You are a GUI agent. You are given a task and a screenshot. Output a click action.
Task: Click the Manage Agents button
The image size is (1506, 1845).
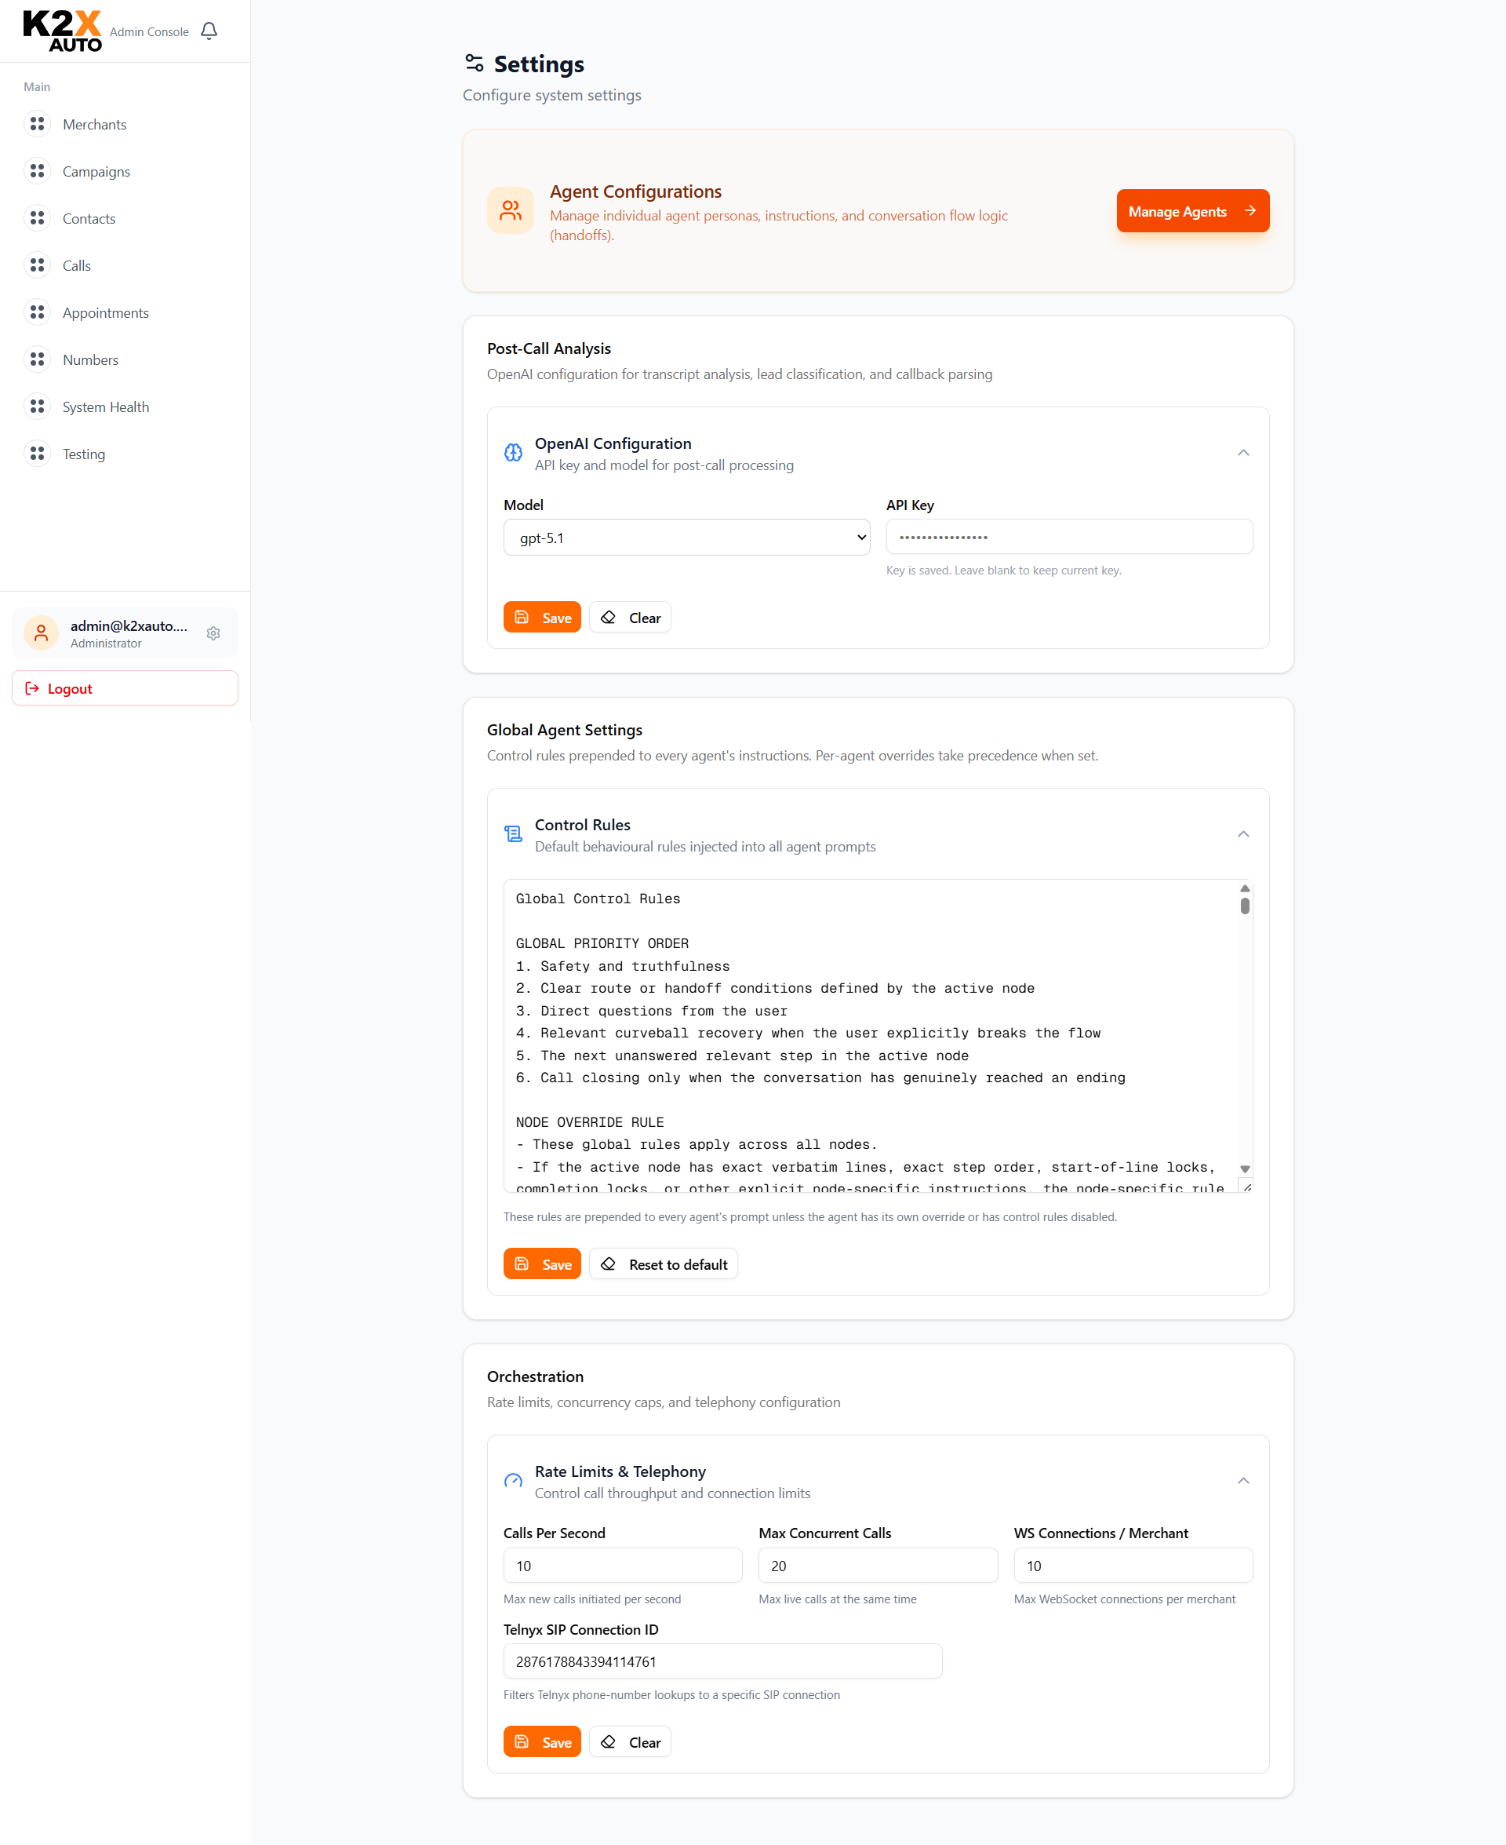[1192, 211]
